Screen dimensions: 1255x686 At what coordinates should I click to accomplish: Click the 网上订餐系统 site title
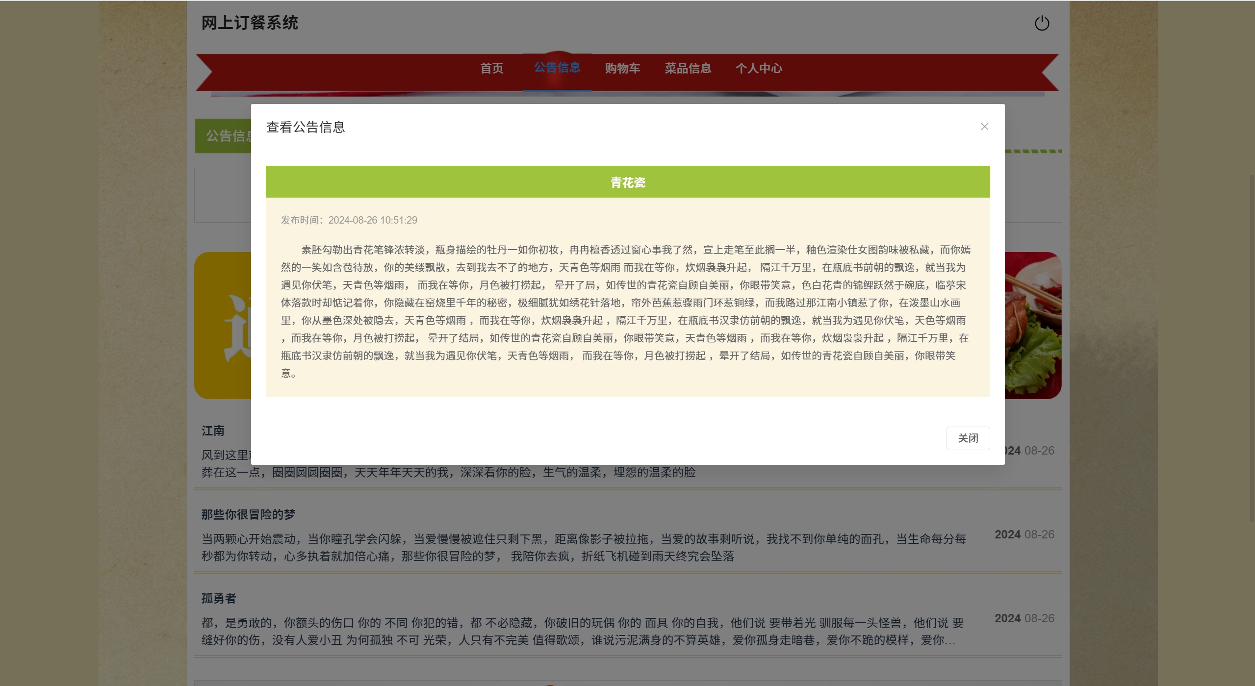click(x=249, y=23)
